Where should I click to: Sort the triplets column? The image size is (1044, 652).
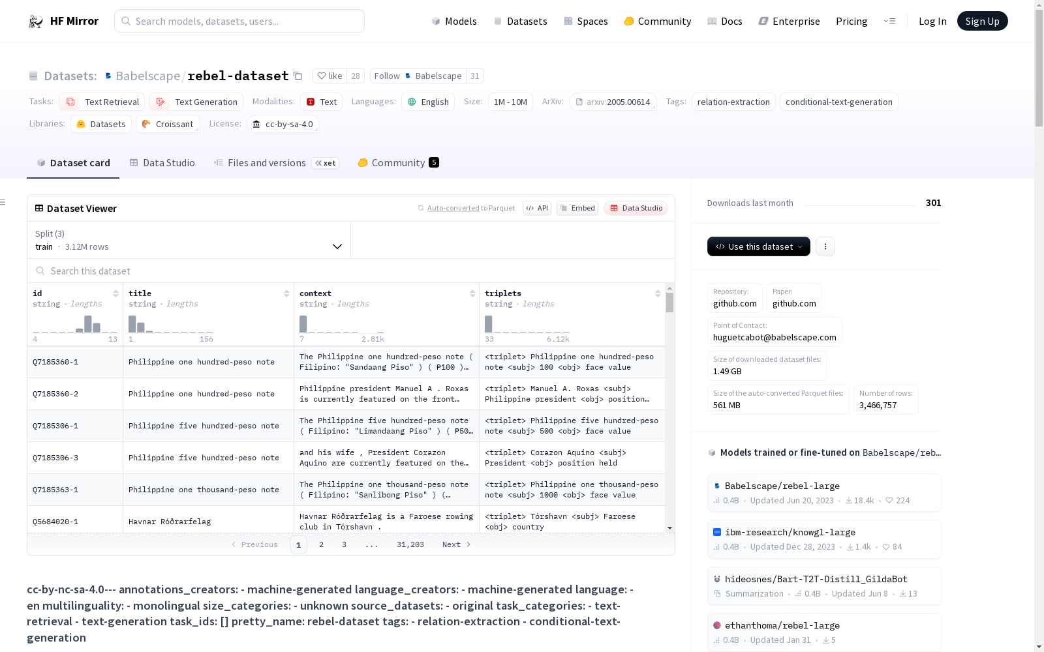click(x=658, y=293)
